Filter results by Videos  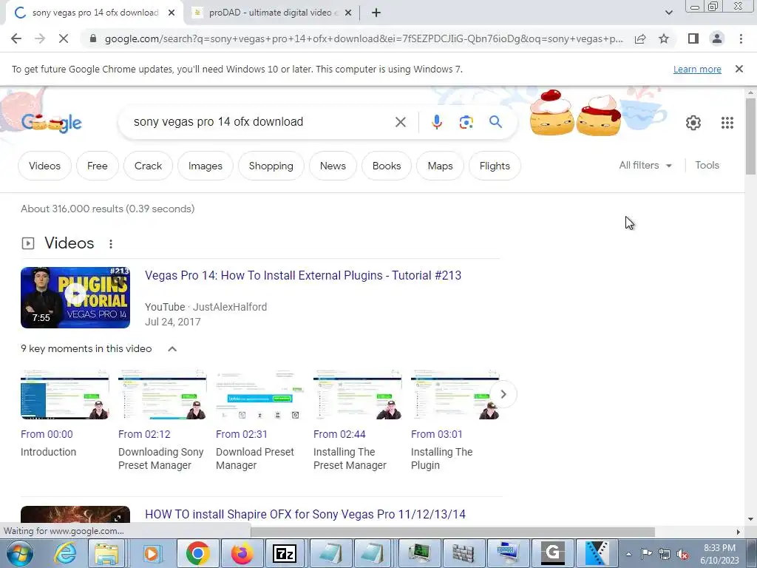tap(44, 166)
